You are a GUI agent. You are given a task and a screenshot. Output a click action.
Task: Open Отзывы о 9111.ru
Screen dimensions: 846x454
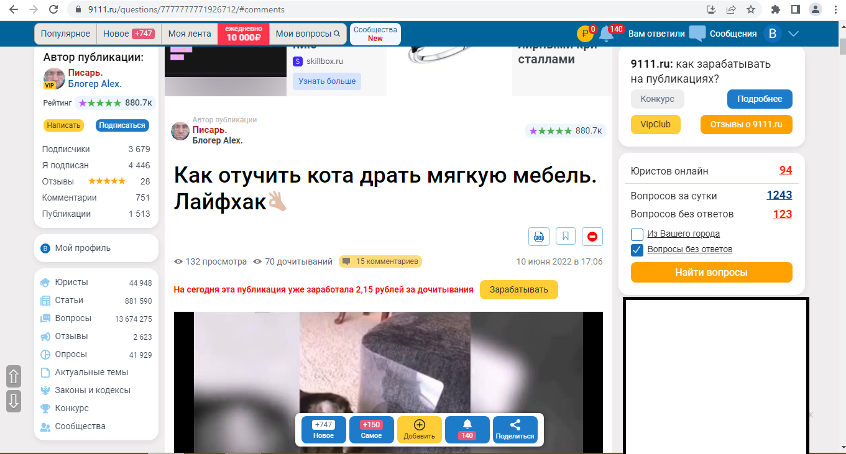click(x=747, y=124)
